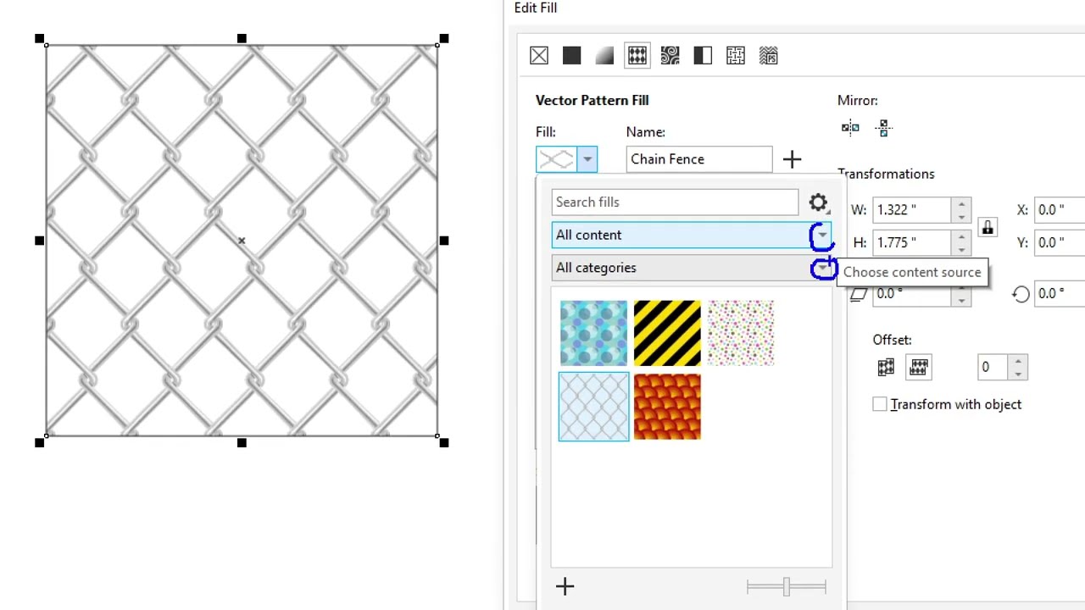Click the rotate angle icon
The image size is (1085, 610).
pos(1021,294)
